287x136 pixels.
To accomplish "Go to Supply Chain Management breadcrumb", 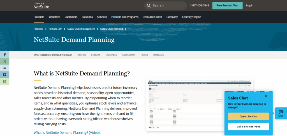I will pyautogui.click(x=81, y=29).
